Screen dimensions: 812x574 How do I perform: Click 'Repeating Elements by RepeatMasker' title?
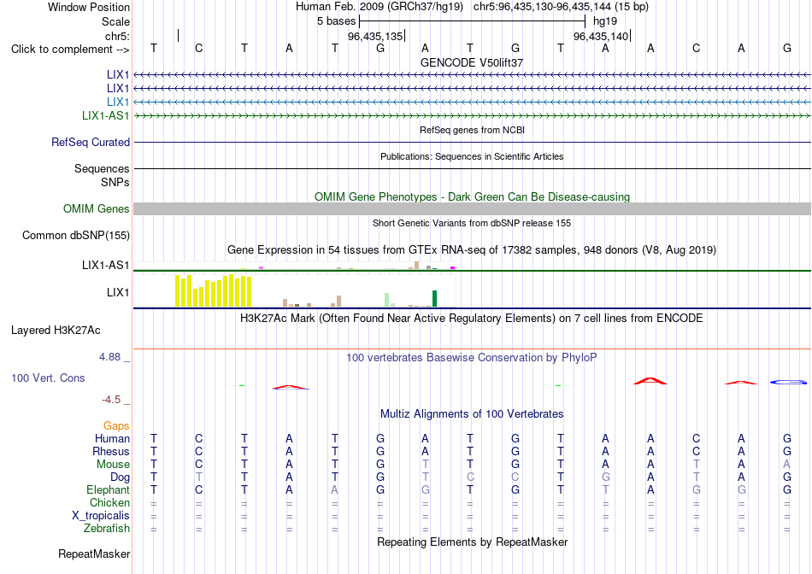472,542
